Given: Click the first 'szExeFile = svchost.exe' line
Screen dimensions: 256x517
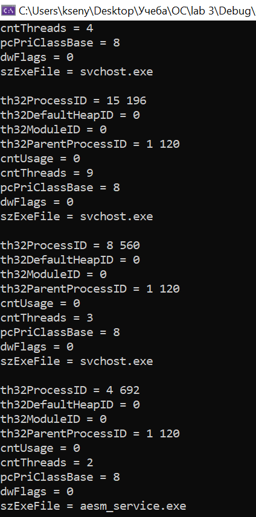Looking at the screenshot, I should pos(77,72).
